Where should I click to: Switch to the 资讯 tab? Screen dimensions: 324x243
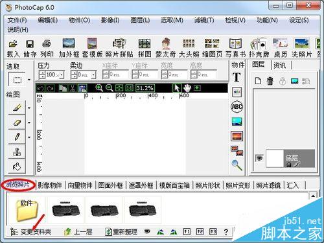point(280,65)
